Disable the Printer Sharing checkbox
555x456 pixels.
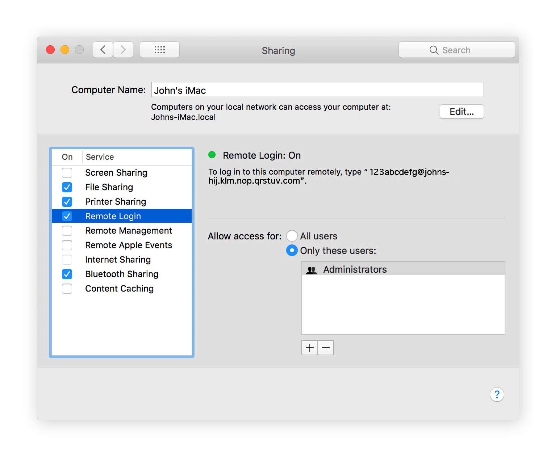click(67, 202)
